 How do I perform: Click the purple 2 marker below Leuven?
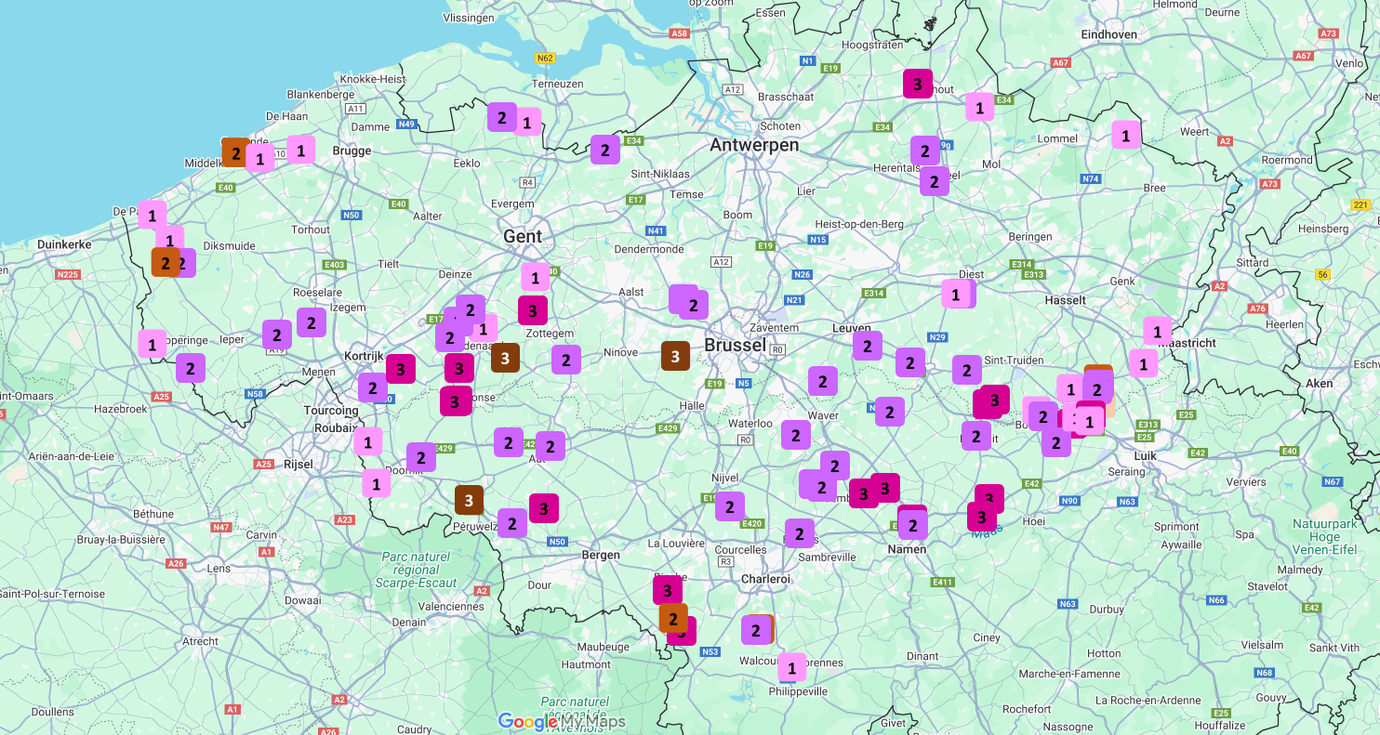[x=867, y=346]
